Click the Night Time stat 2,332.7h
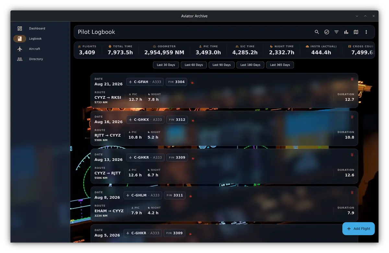The image size is (389, 253). (x=282, y=50)
